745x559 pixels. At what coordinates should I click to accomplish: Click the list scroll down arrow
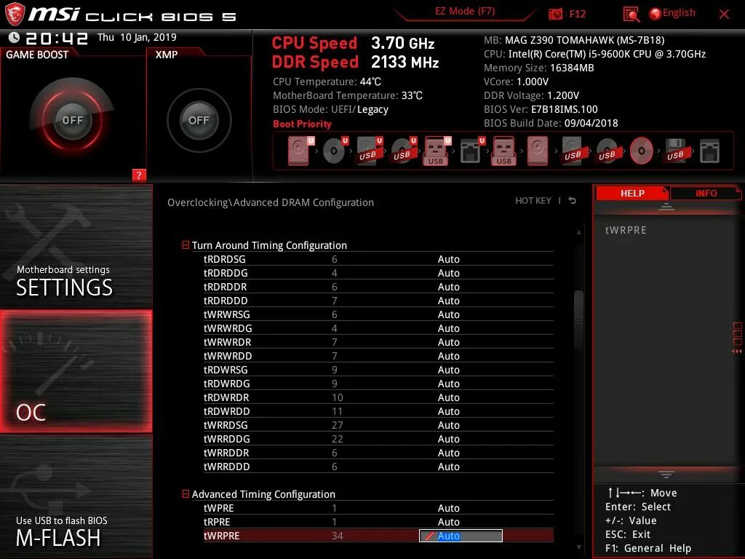click(578, 547)
